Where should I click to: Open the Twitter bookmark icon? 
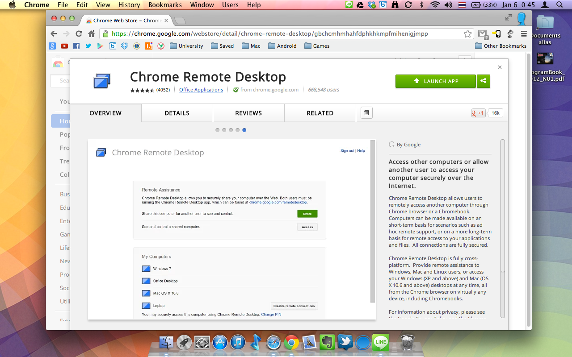coord(88,46)
